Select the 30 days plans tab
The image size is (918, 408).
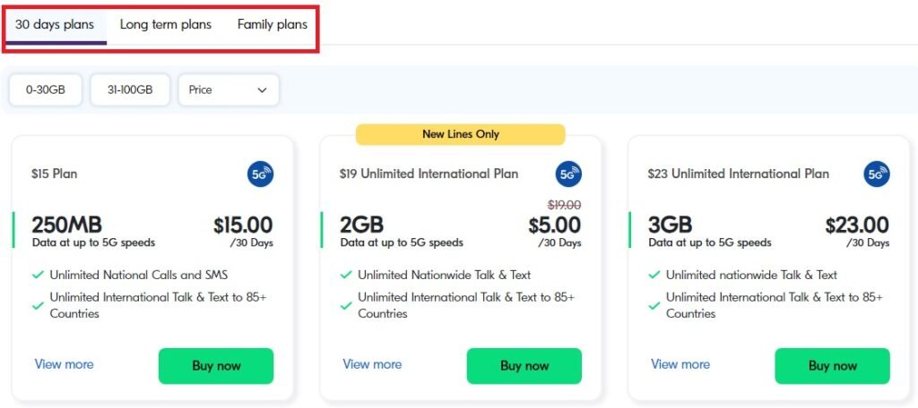pyautogui.click(x=55, y=25)
